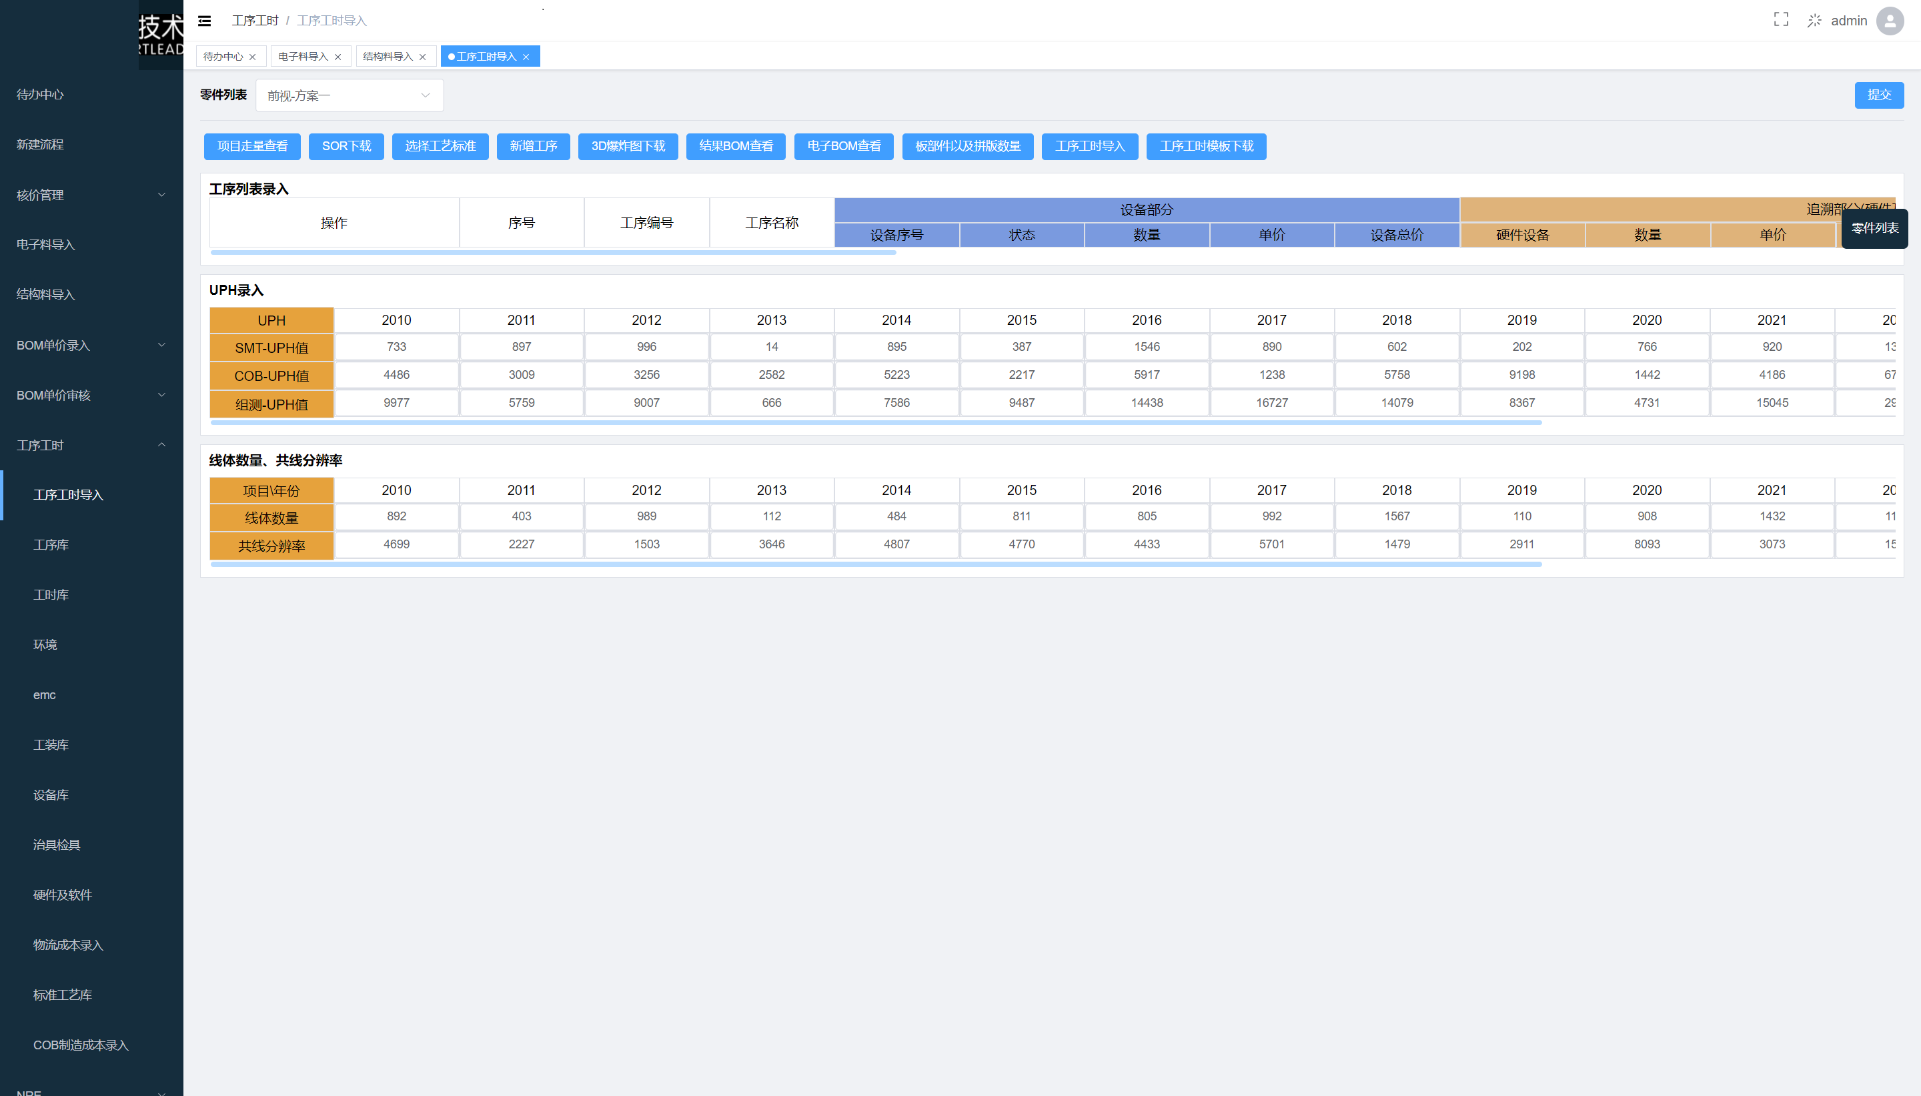Click the 项目走量查看 button
The image size is (1921, 1096).
click(252, 146)
